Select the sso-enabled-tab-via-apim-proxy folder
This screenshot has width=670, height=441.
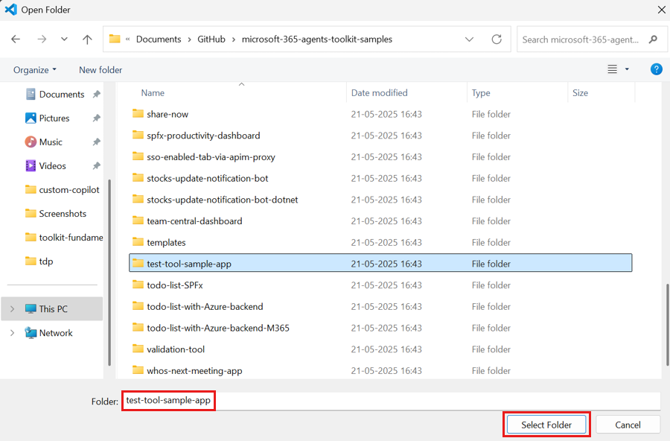(211, 157)
